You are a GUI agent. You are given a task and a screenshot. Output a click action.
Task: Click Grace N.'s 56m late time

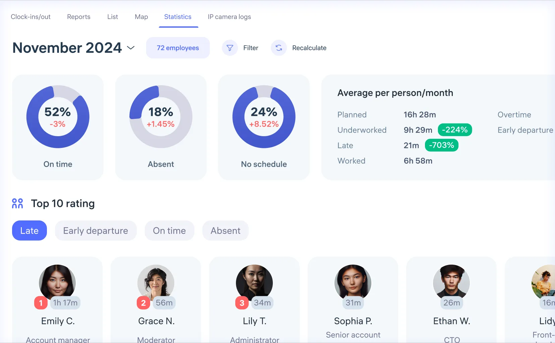164,303
